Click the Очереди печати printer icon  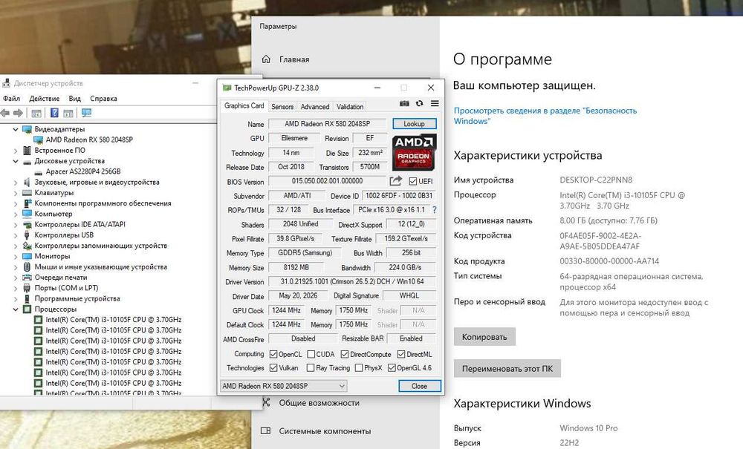tap(27, 278)
